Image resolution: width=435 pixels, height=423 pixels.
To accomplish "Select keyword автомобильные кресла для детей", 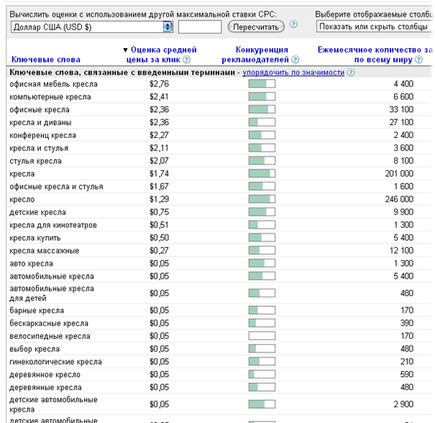I will pyautogui.click(x=52, y=293).
